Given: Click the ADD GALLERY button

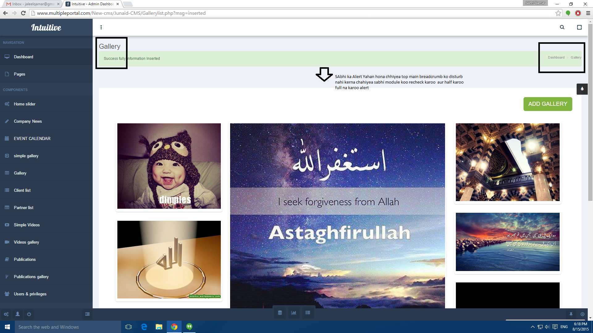Looking at the screenshot, I should tap(548, 104).
